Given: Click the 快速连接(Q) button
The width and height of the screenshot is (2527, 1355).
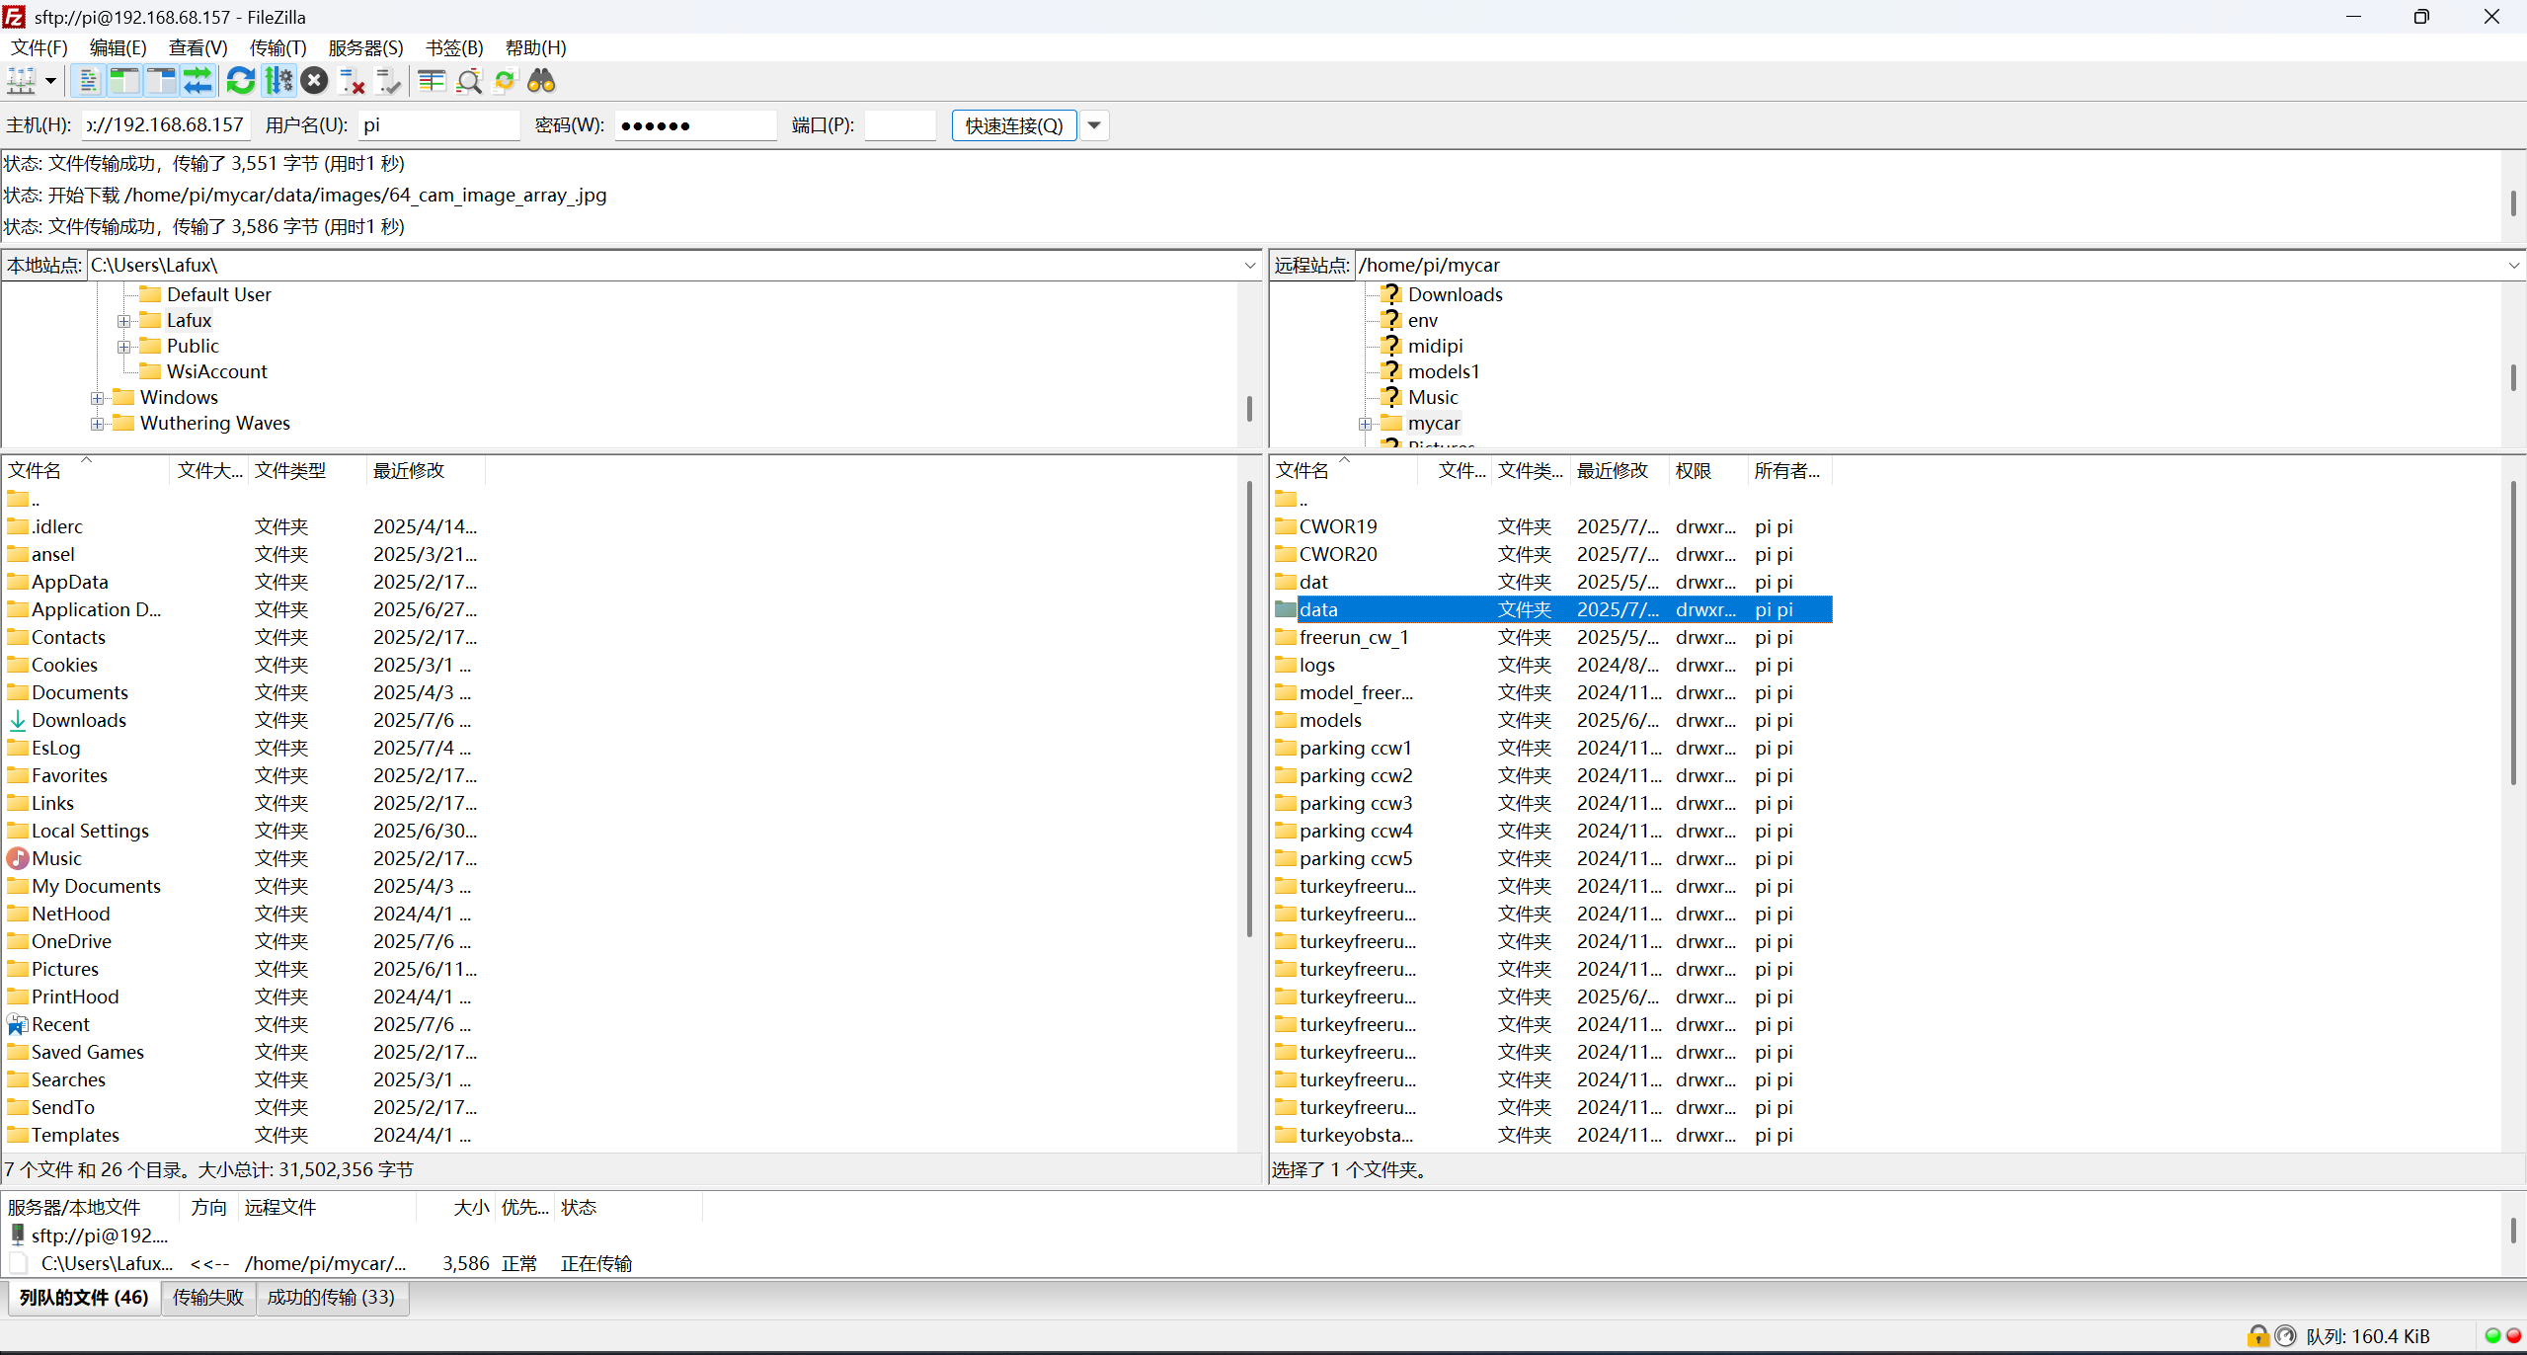Looking at the screenshot, I should (1014, 125).
